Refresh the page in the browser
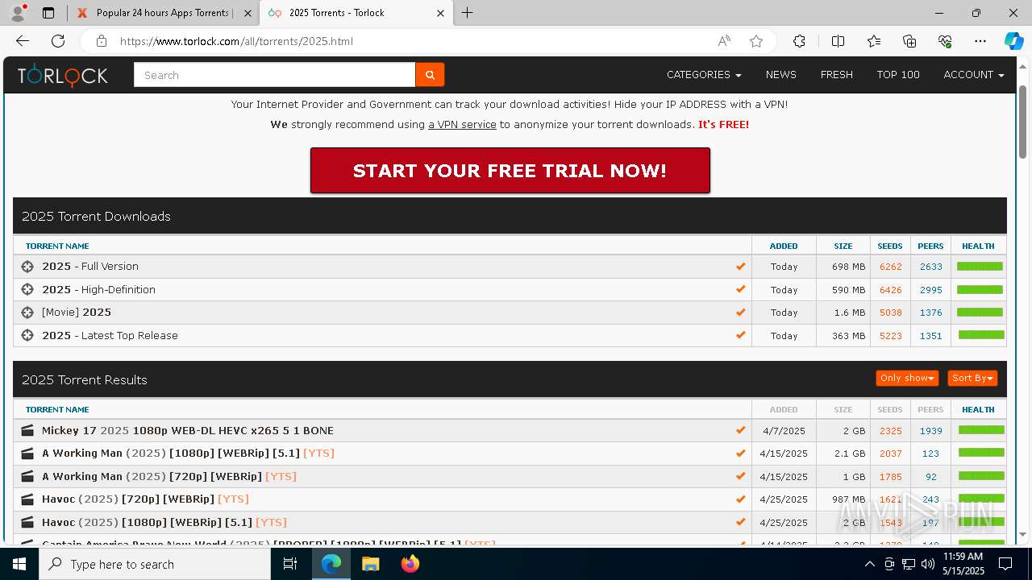 (x=58, y=41)
